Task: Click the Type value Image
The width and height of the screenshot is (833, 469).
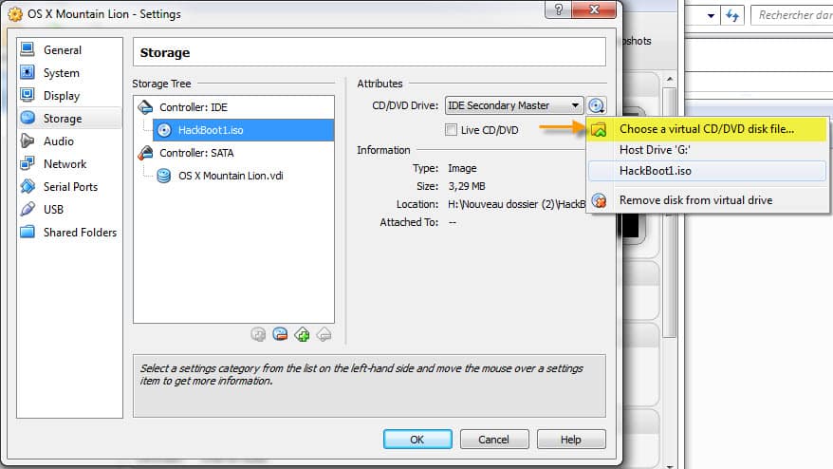Action: (x=462, y=169)
